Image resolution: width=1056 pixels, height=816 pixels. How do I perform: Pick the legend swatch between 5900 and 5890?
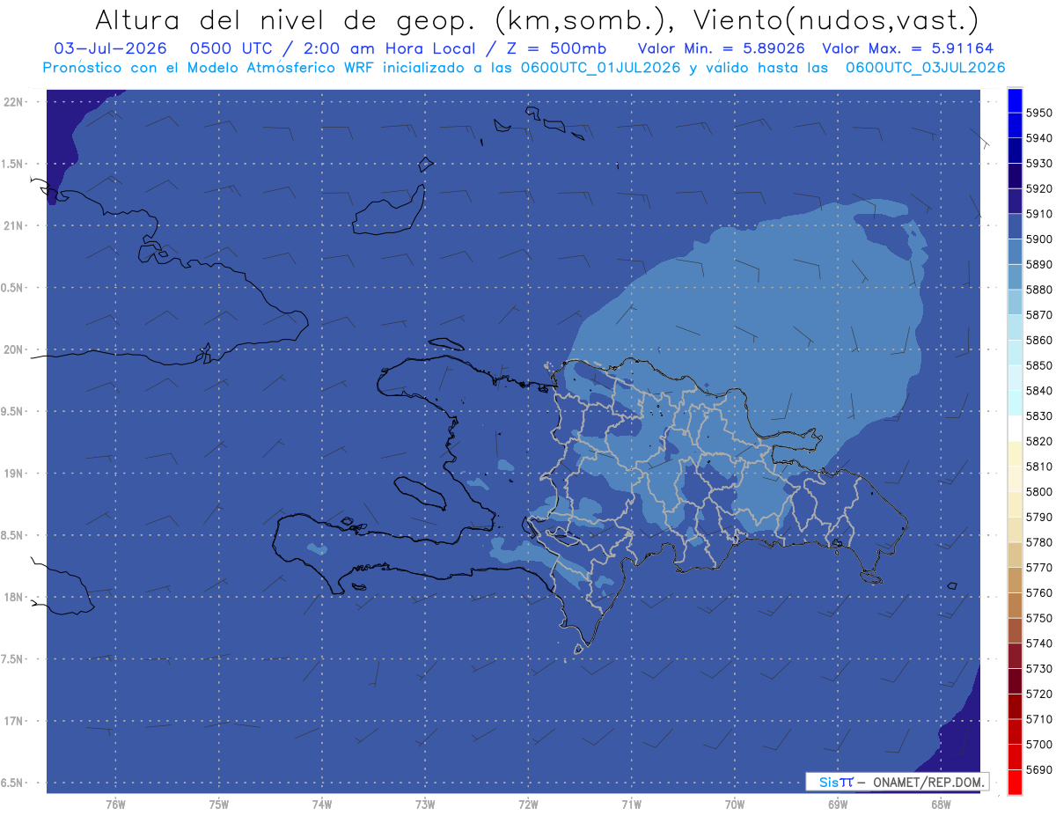(1015, 252)
